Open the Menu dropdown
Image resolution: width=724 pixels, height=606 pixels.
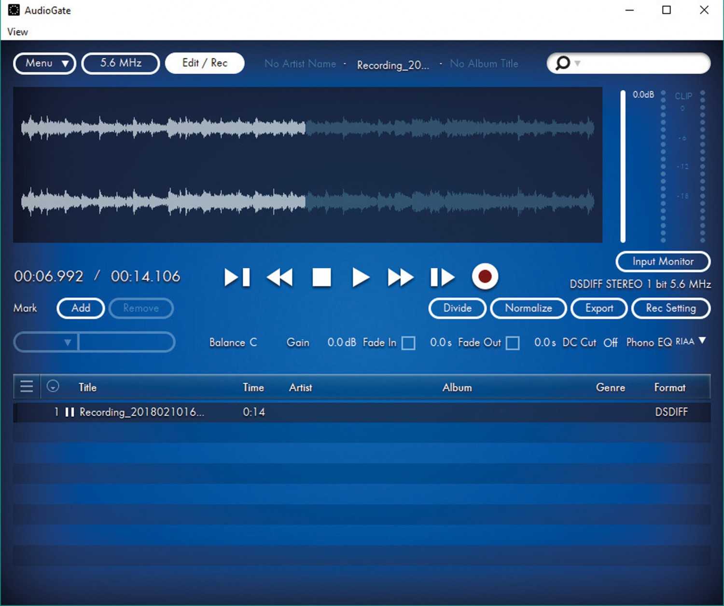pyautogui.click(x=44, y=63)
